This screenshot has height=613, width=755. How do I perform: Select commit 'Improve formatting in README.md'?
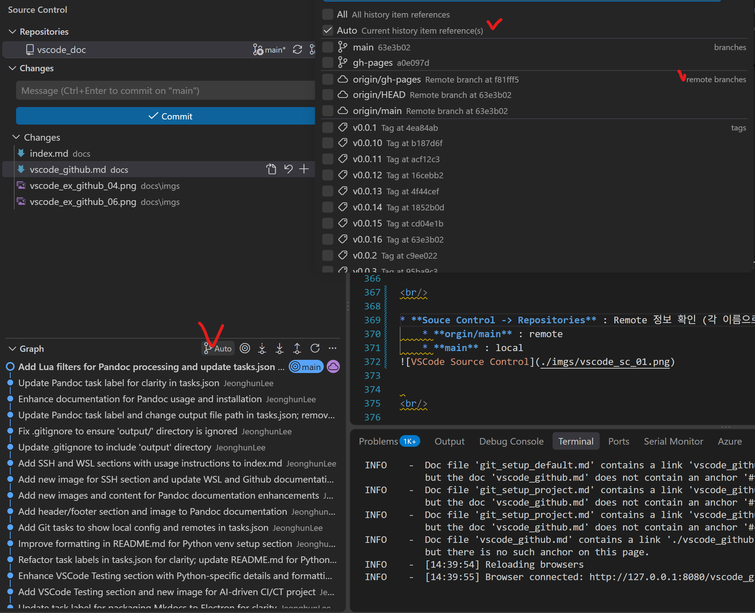pyautogui.click(x=155, y=544)
